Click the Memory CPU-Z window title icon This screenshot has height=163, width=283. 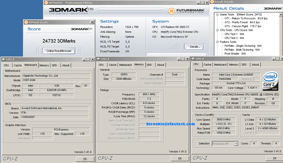(x=98, y=59)
